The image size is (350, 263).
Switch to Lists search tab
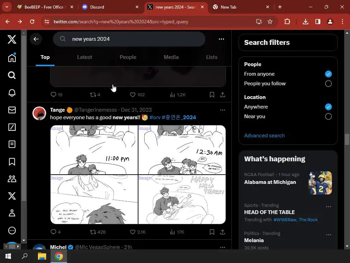click(x=212, y=57)
